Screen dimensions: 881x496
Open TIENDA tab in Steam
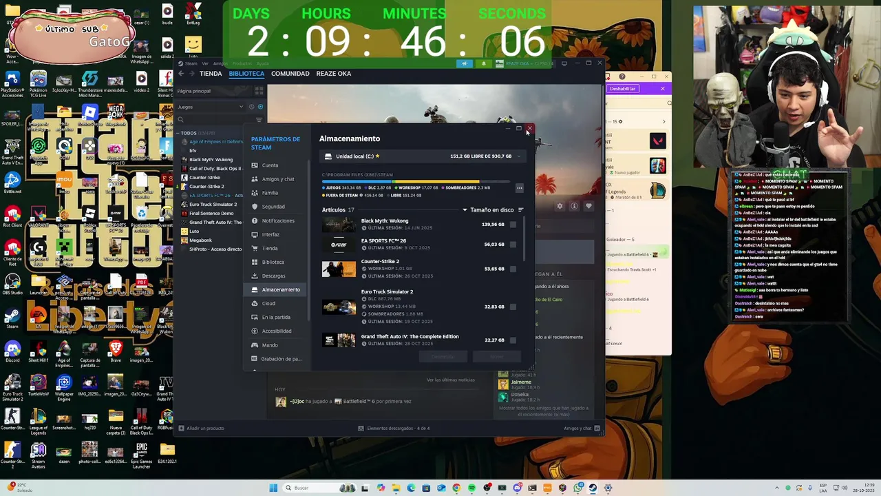click(x=211, y=74)
